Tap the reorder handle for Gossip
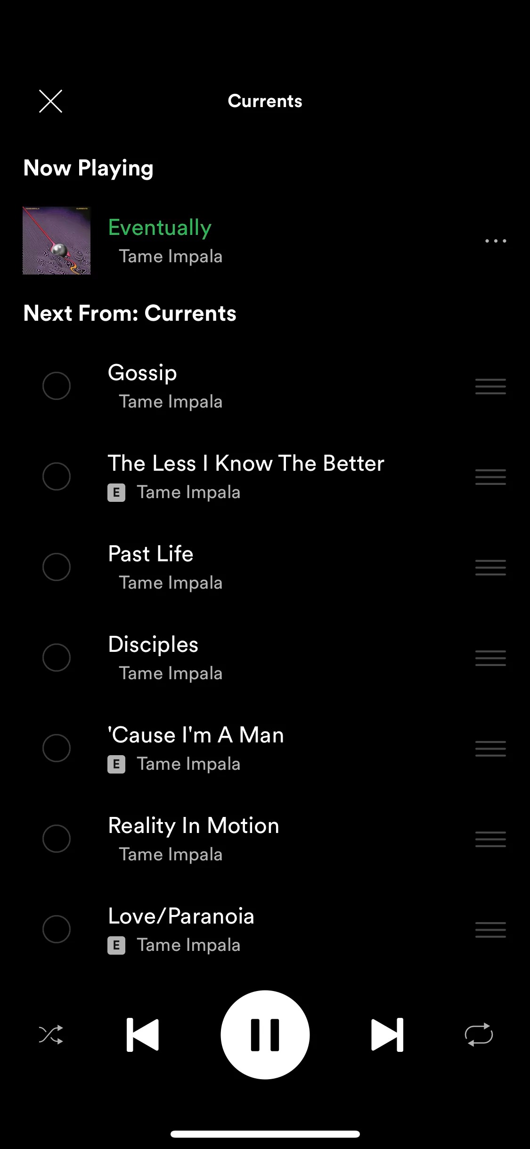This screenshot has width=530, height=1149. (490, 386)
